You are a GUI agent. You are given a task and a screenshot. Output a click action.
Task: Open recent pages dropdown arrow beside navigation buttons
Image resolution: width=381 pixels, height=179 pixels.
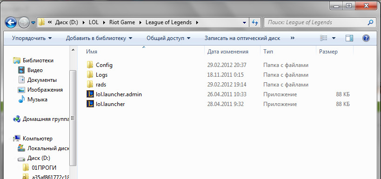(33, 23)
